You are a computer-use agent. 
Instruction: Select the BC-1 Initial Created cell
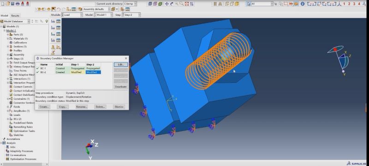[x=62, y=68]
